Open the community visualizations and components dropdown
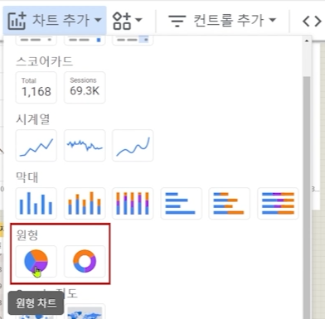The height and width of the screenshot is (319, 325). click(127, 21)
